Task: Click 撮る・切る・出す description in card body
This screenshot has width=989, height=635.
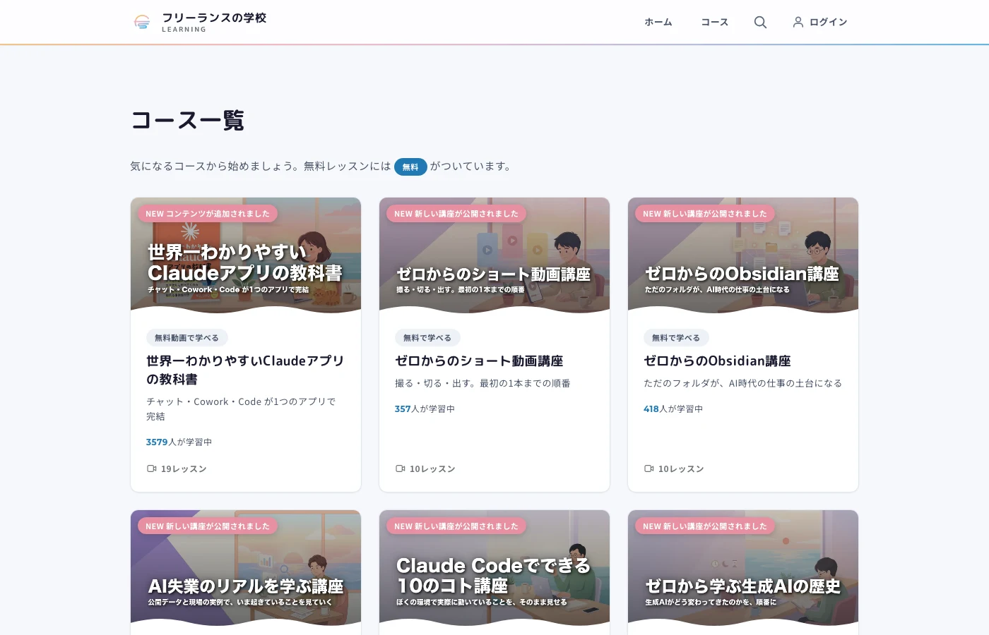Action: tap(482, 384)
